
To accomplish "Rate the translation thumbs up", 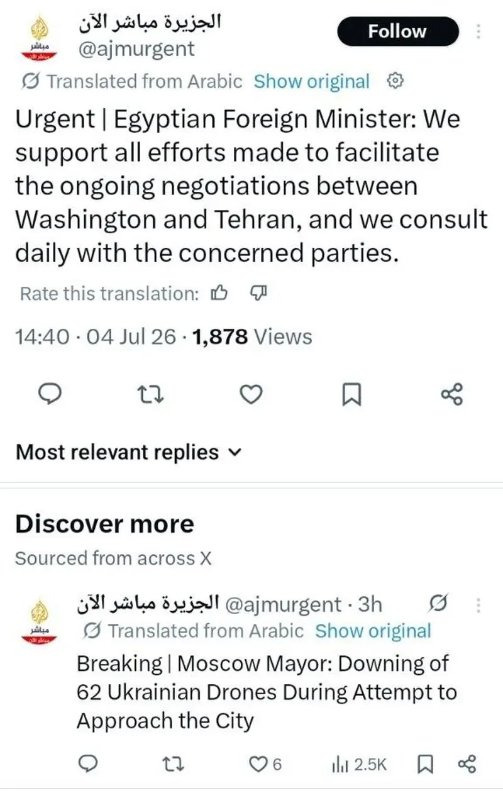I will 218,293.
